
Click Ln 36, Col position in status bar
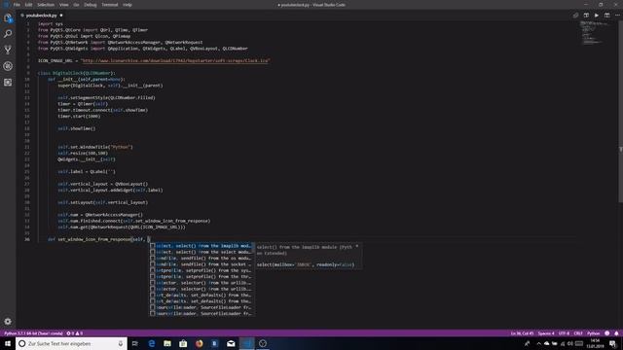pyautogui.click(x=522, y=333)
